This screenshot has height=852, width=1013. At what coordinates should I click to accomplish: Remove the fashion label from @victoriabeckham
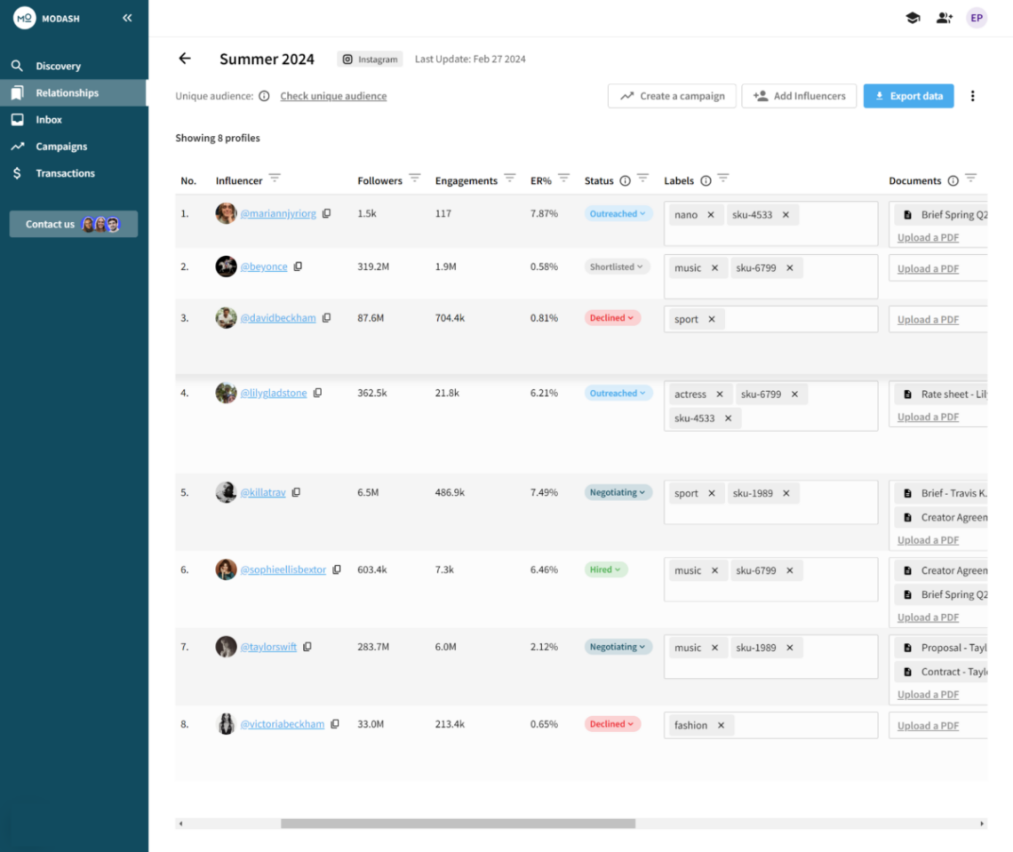721,726
